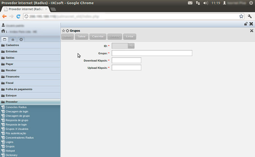Select the gear settings tab in sidebar
The width and height of the screenshot is (255, 157).
coord(21,39)
